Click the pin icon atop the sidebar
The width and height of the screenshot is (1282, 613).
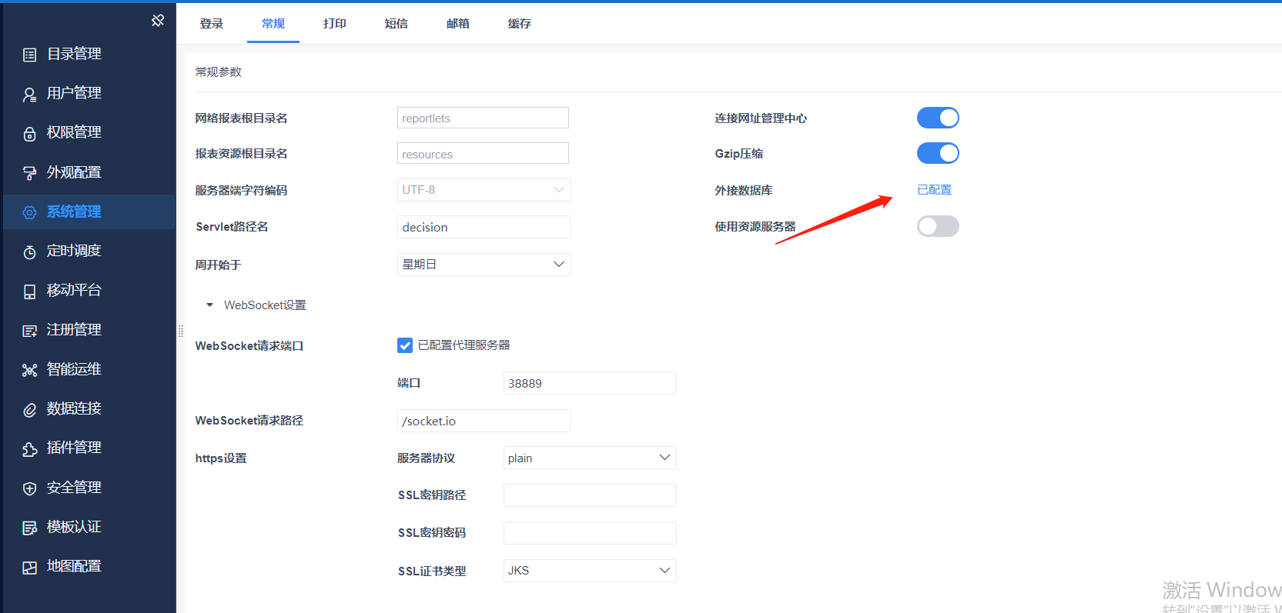(158, 21)
